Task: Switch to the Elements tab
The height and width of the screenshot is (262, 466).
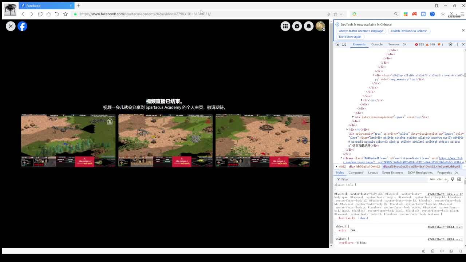Action: click(x=359, y=44)
